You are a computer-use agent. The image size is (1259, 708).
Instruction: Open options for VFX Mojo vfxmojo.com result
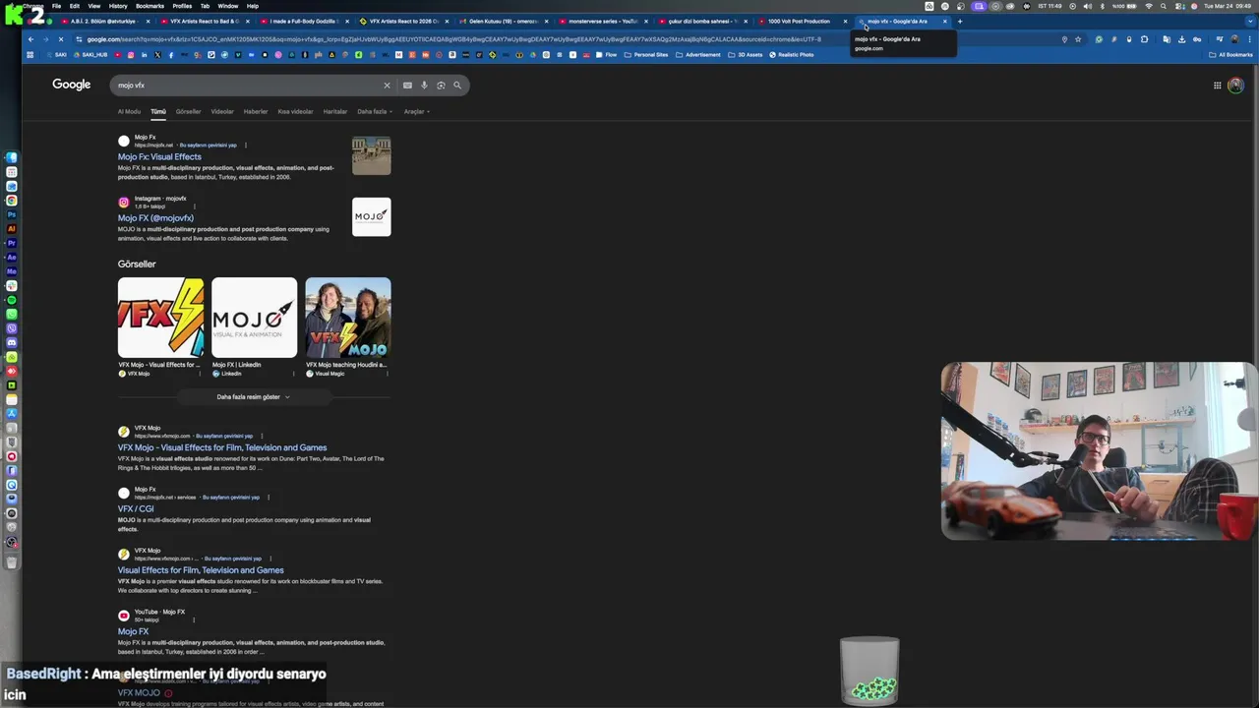[262, 436]
